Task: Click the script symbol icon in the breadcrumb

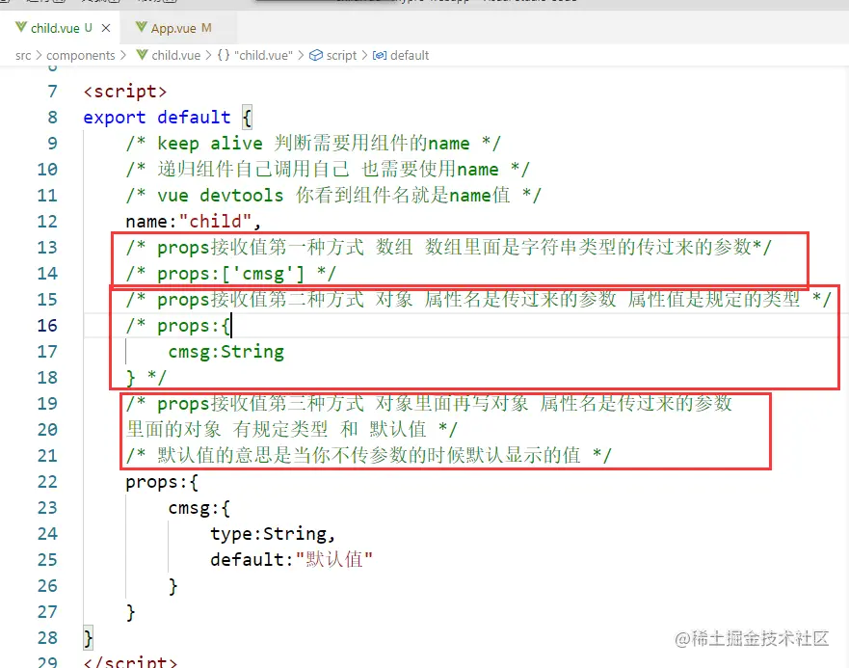Action: (314, 55)
